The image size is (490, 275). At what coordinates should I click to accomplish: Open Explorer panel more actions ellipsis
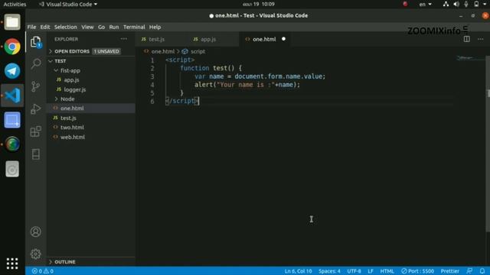click(124, 39)
